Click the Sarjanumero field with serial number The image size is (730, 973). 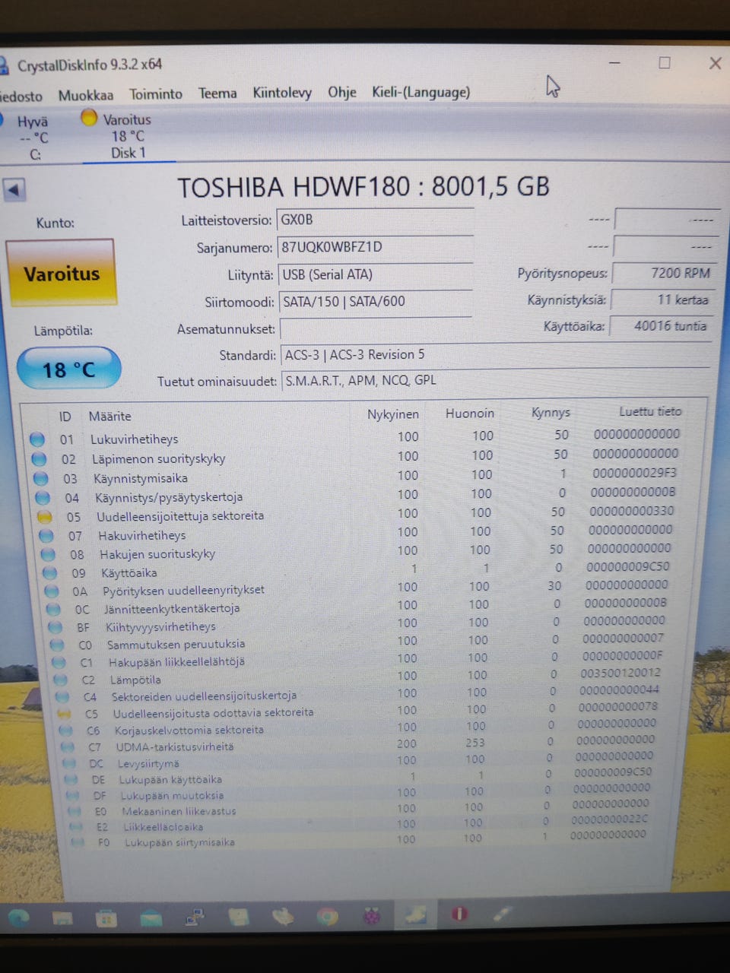[x=375, y=247]
